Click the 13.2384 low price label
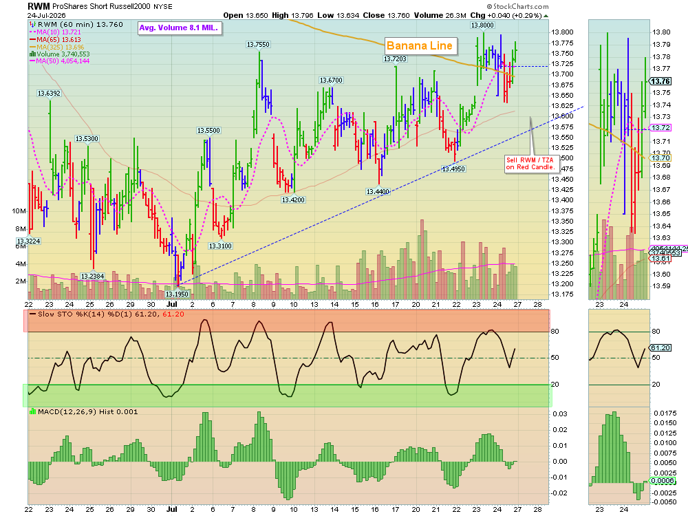The width and height of the screenshot is (688, 516). pyautogui.click(x=93, y=277)
